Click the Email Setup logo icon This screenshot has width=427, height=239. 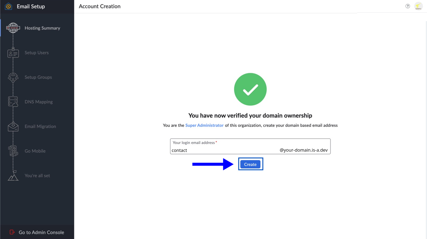coord(8,7)
